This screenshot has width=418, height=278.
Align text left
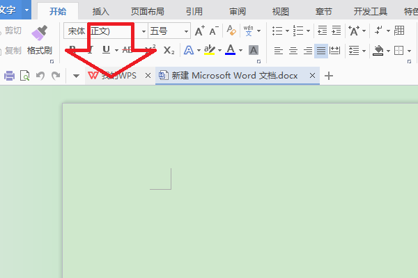(x=279, y=51)
